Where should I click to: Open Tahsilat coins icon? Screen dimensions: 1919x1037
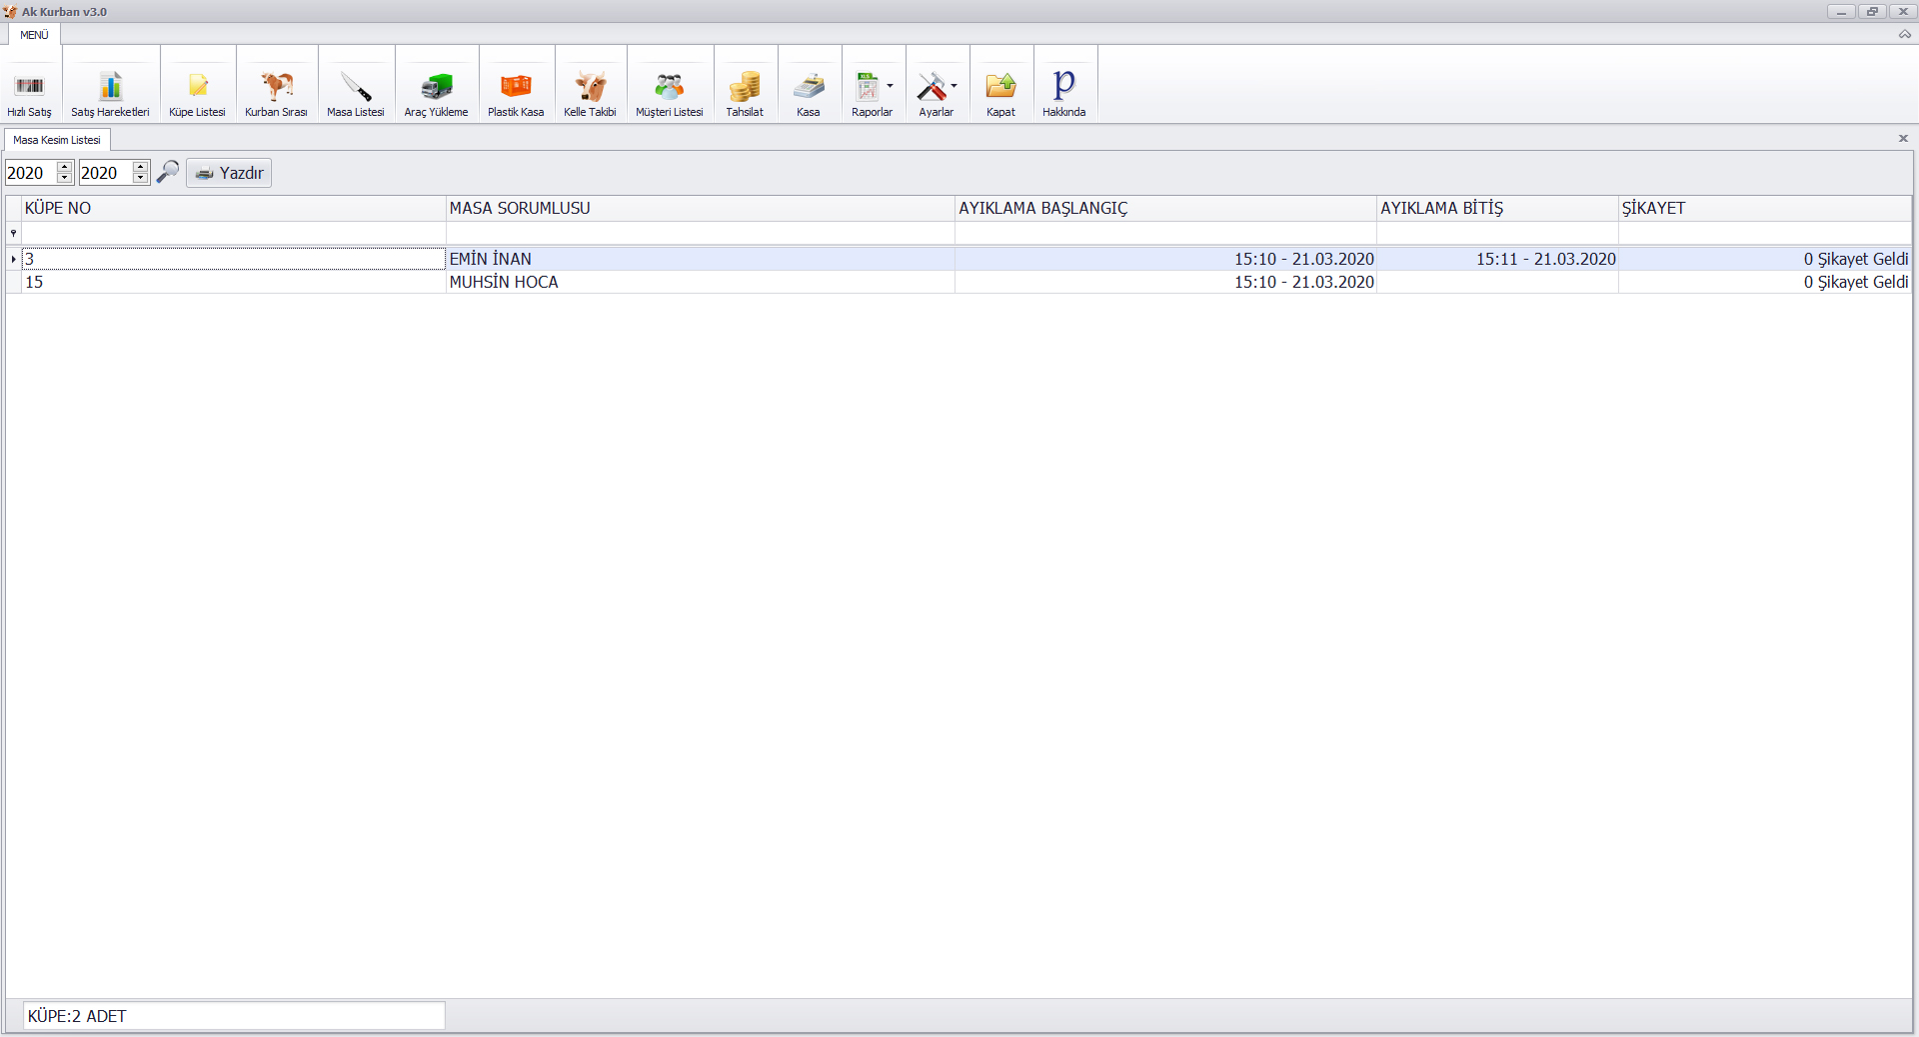[745, 87]
